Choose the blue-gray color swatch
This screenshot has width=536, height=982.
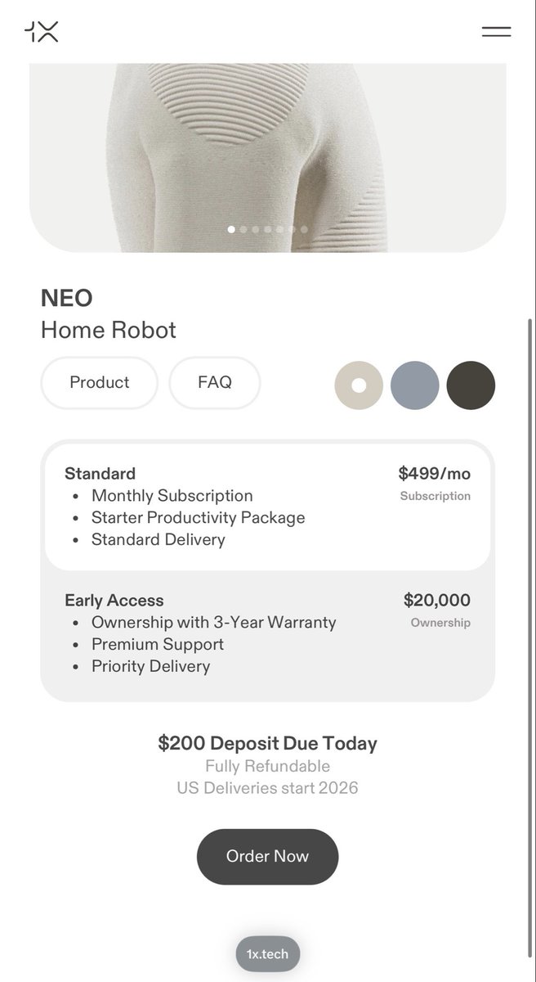[415, 385]
